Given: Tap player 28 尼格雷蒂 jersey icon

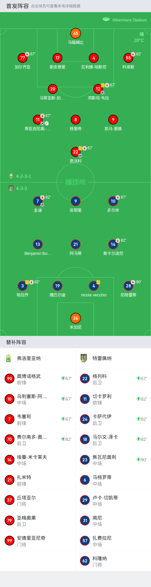Looking at the screenshot, I should (x=128, y=286).
